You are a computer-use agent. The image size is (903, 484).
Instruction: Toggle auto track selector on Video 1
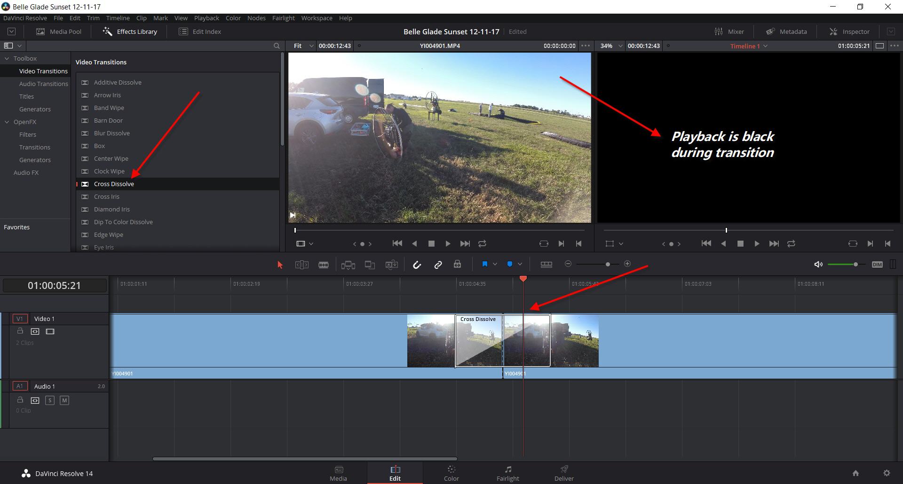coord(35,331)
